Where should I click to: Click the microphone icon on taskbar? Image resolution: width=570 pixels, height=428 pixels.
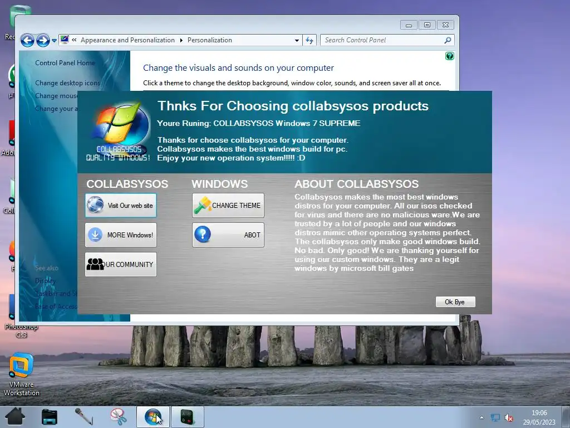[83, 417]
